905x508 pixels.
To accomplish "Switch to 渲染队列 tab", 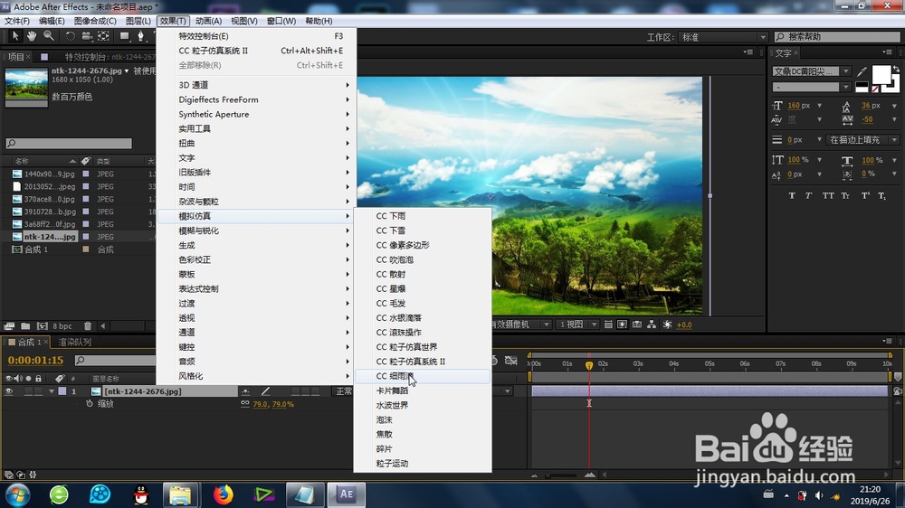I will click(x=74, y=342).
